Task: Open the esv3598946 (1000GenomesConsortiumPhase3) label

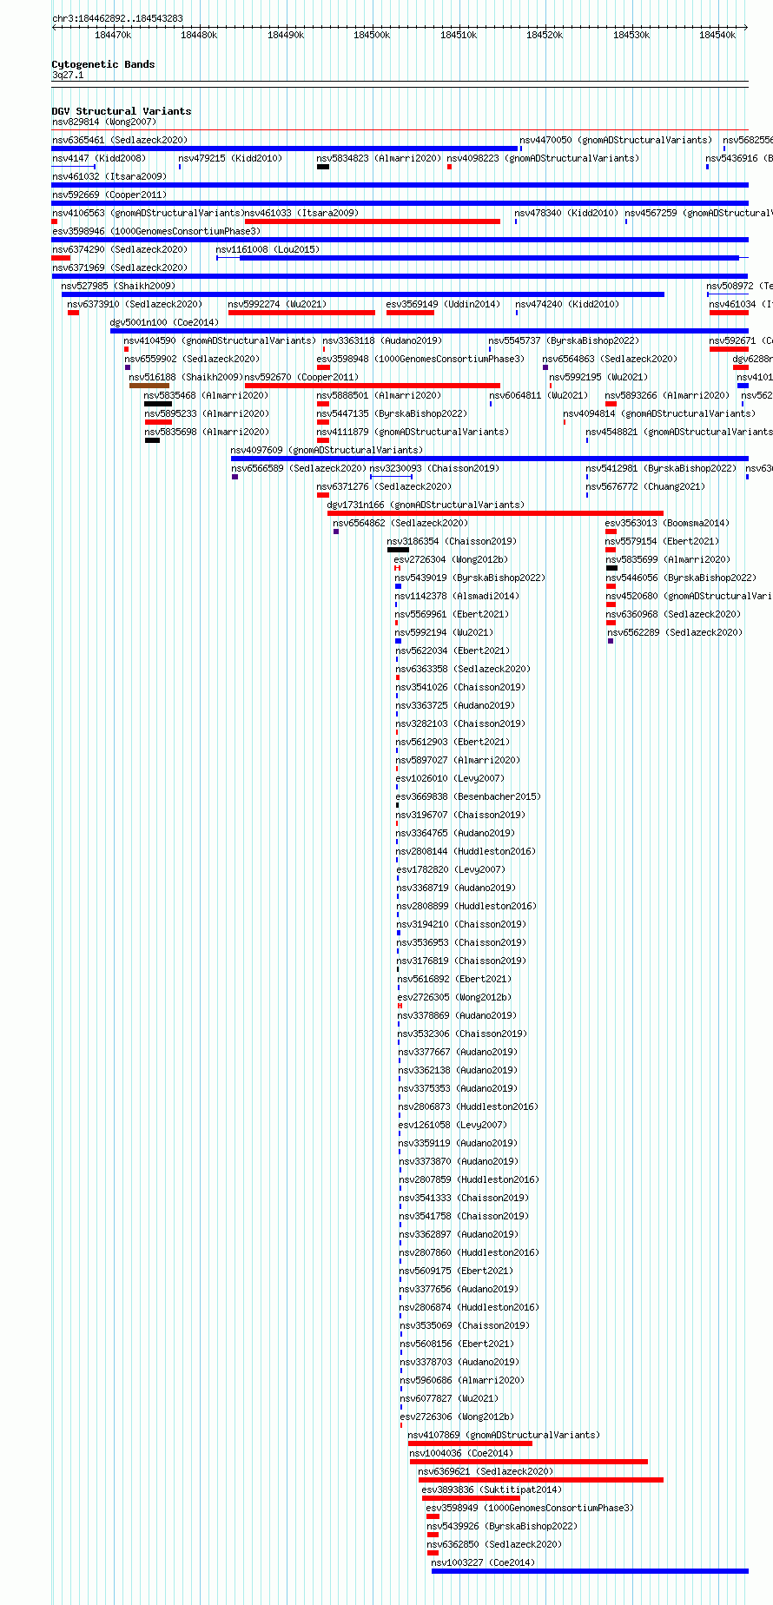Action: (x=156, y=231)
